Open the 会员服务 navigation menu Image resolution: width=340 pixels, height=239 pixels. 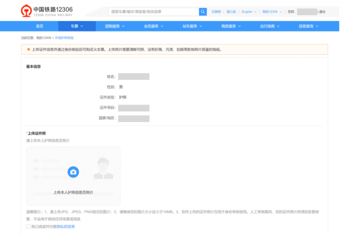pos(154,26)
